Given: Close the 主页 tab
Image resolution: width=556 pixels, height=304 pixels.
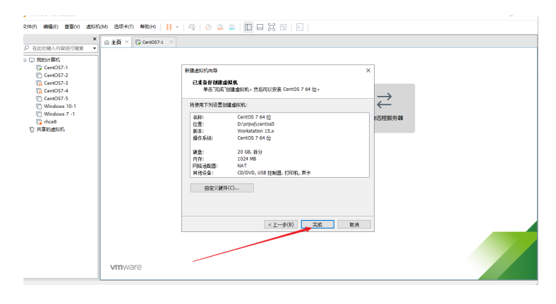Looking at the screenshot, I should coord(126,42).
